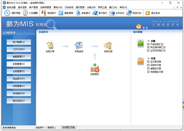Click the 仓库管理[E] sidebar button

19,71
